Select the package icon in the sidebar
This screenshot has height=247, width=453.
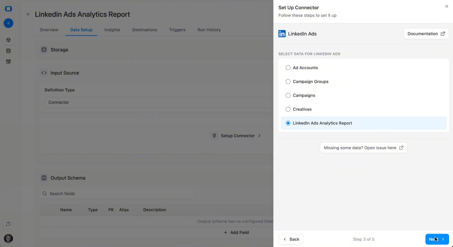pos(8,40)
